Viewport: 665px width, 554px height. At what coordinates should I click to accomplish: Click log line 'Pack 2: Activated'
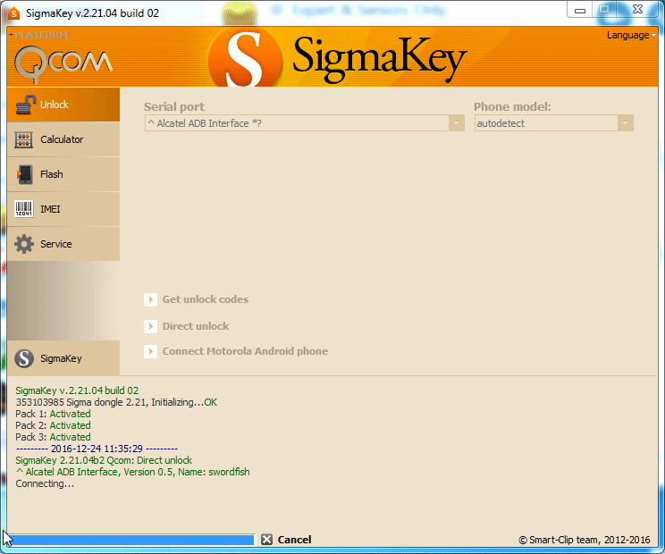pyautogui.click(x=53, y=425)
